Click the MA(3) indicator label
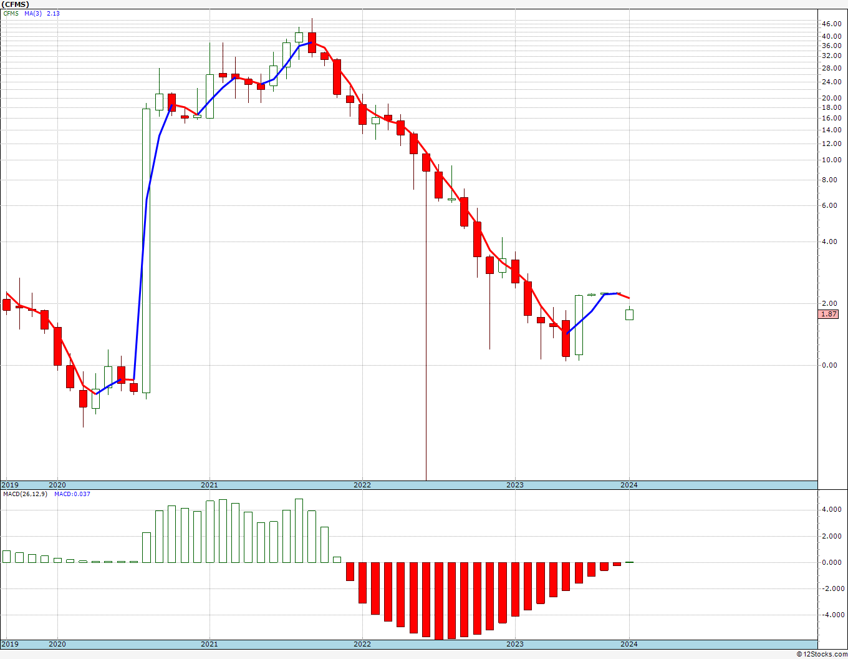 (x=34, y=13)
